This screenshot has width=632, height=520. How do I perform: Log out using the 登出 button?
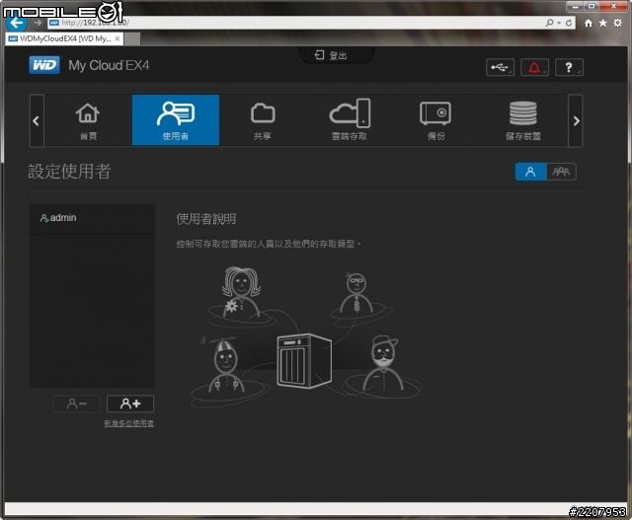(x=331, y=55)
